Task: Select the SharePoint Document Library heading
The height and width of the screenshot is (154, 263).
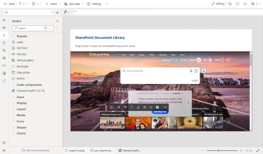Action: click(x=100, y=38)
